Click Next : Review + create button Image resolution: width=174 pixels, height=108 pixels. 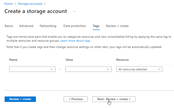[x=114, y=99]
